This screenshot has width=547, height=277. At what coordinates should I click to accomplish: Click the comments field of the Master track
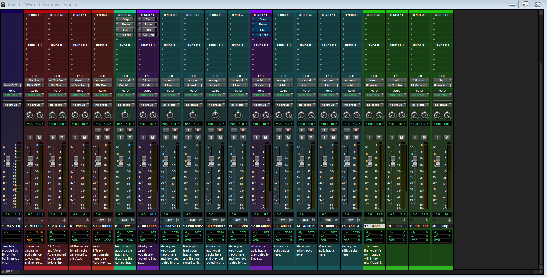pos(12,254)
